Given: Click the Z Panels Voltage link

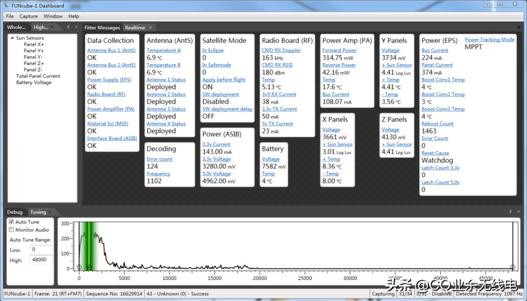Looking at the screenshot, I should click(390, 130).
